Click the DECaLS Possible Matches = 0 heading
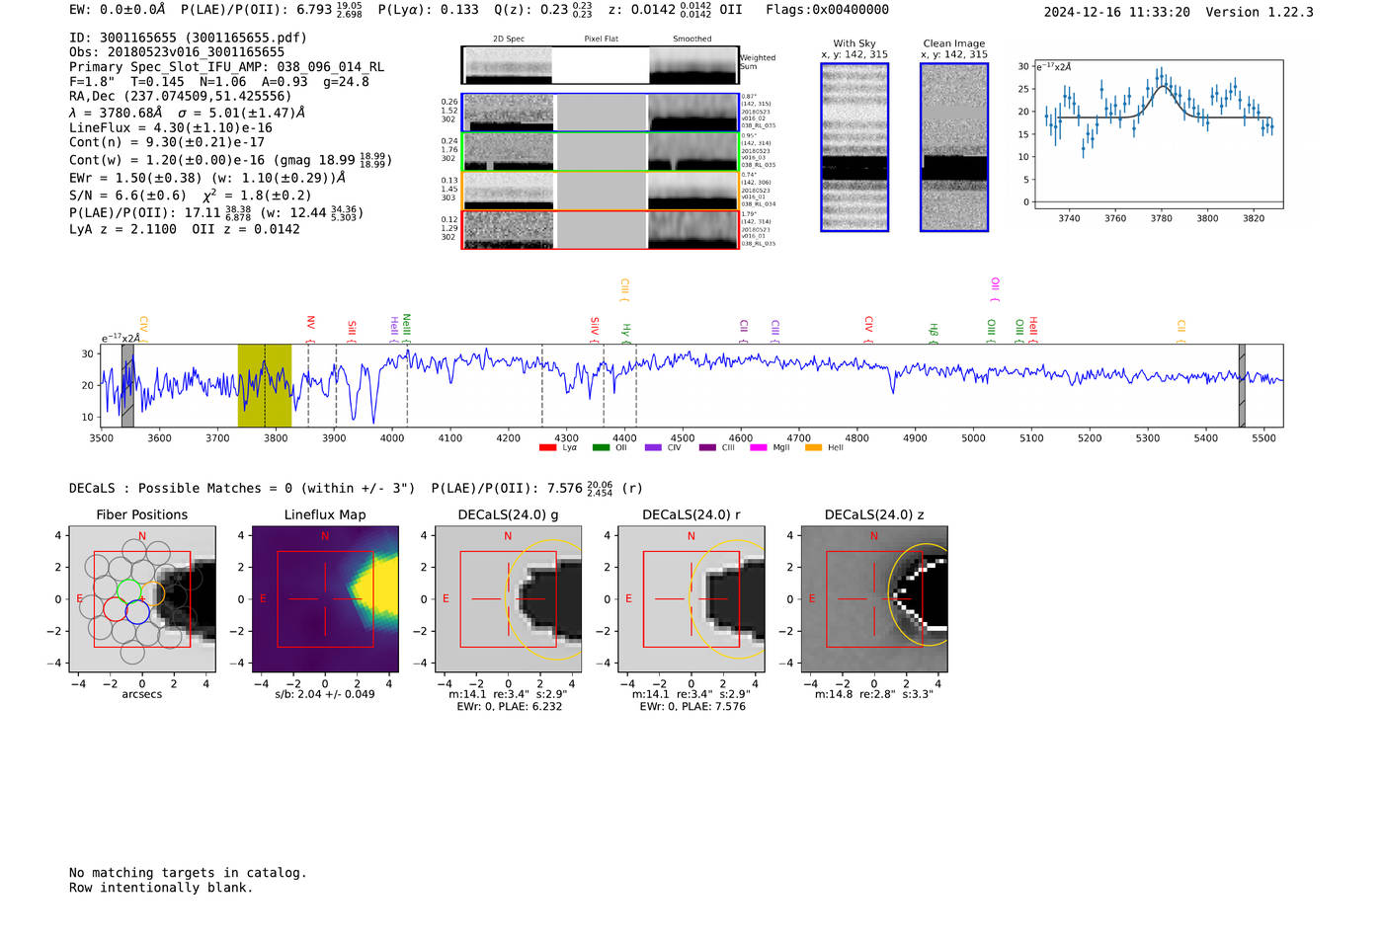The image size is (1383, 941). coord(242,488)
